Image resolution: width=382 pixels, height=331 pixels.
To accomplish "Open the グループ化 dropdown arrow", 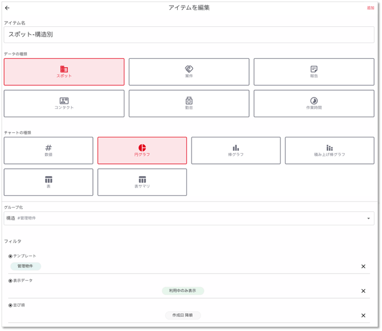I will coord(368,218).
